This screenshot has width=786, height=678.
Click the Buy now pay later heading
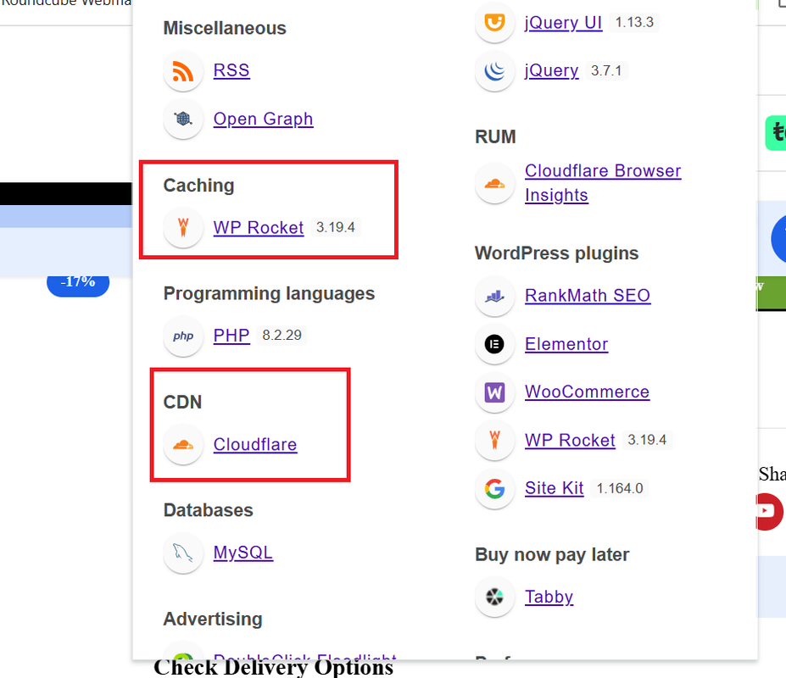point(552,555)
